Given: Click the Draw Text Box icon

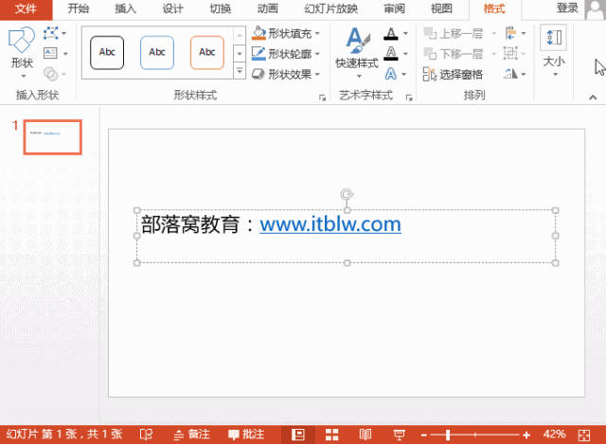Looking at the screenshot, I should (x=50, y=53).
